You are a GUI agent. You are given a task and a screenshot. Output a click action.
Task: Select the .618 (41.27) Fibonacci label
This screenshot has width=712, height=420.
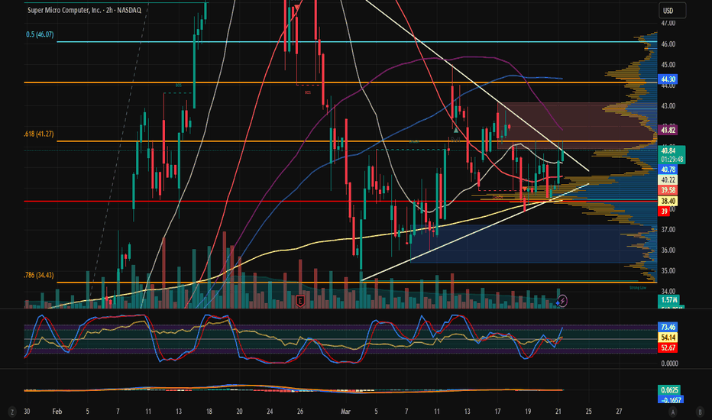39,134
